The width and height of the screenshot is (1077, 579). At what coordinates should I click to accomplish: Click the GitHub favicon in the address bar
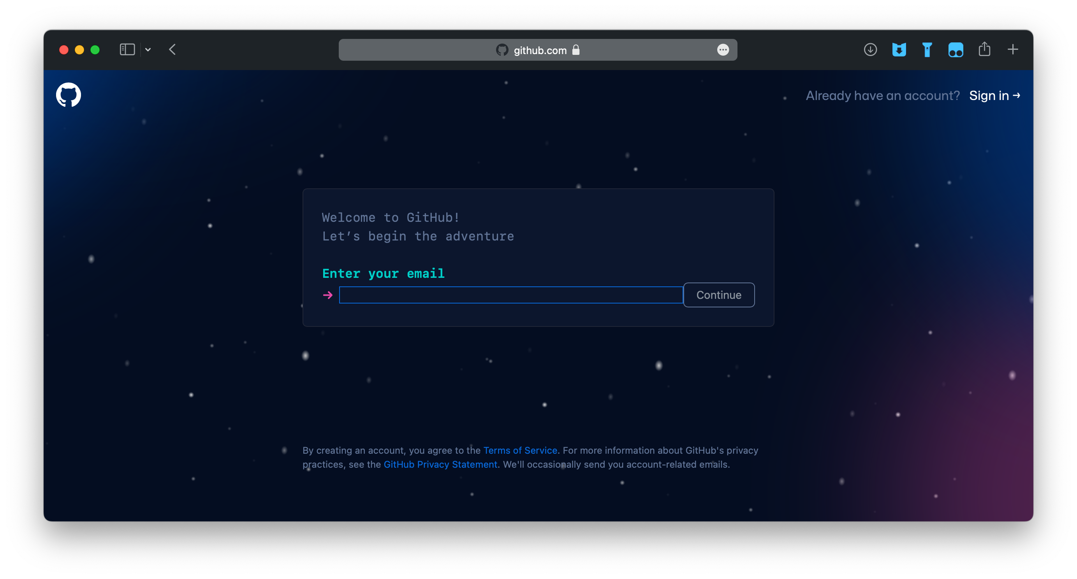pyautogui.click(x=502, y=50)
